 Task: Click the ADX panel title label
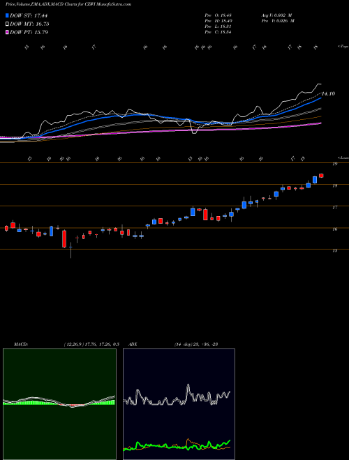point(133,344)
